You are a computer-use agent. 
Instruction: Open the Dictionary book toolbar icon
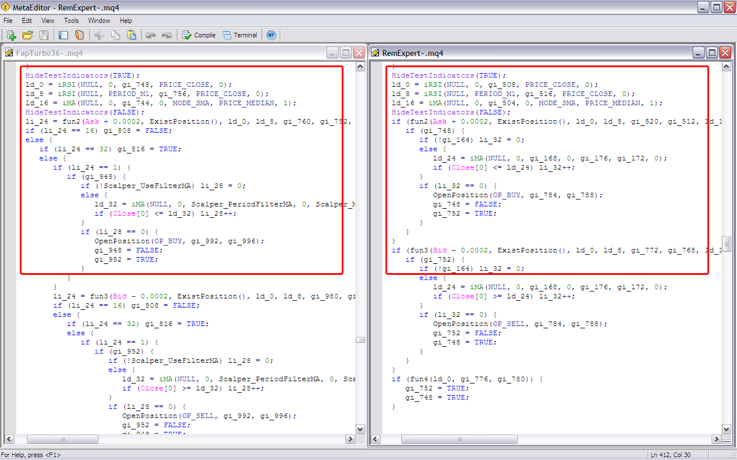coord(79,35)
